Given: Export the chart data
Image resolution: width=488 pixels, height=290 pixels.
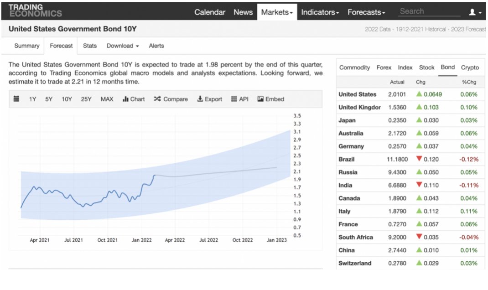Looking at the screenshot, I should tap(209, 99).
